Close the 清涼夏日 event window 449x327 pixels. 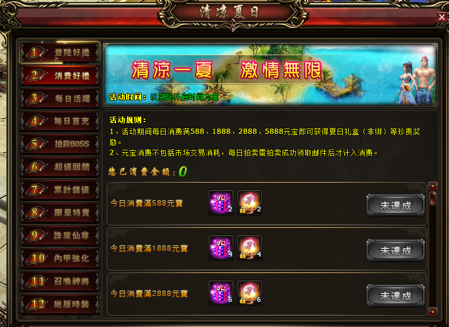[x=442, y=17]
